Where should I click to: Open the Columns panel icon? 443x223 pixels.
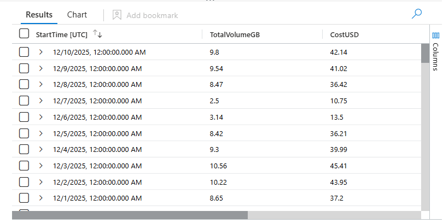[435, 36]
